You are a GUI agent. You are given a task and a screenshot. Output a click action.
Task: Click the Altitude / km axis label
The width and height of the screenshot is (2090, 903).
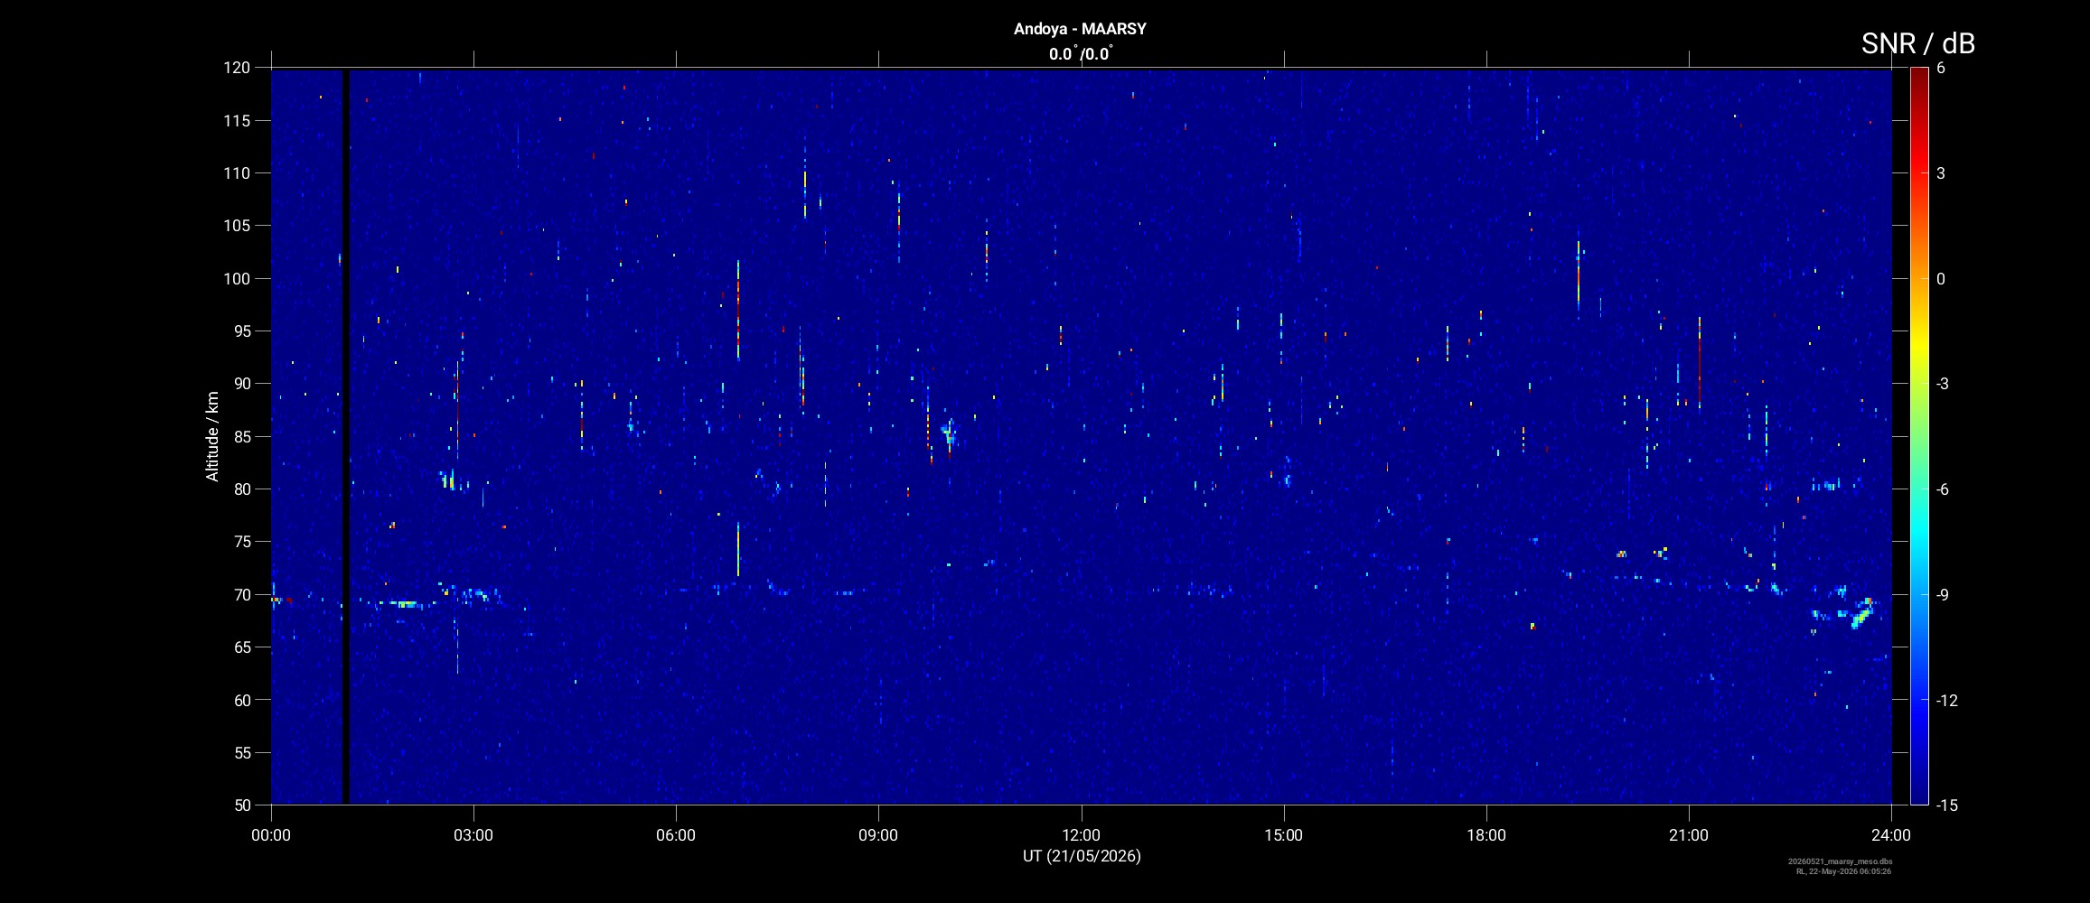tap(212, 436)
